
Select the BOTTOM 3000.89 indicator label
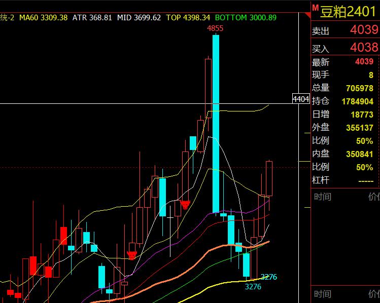(x=246, y=17)
